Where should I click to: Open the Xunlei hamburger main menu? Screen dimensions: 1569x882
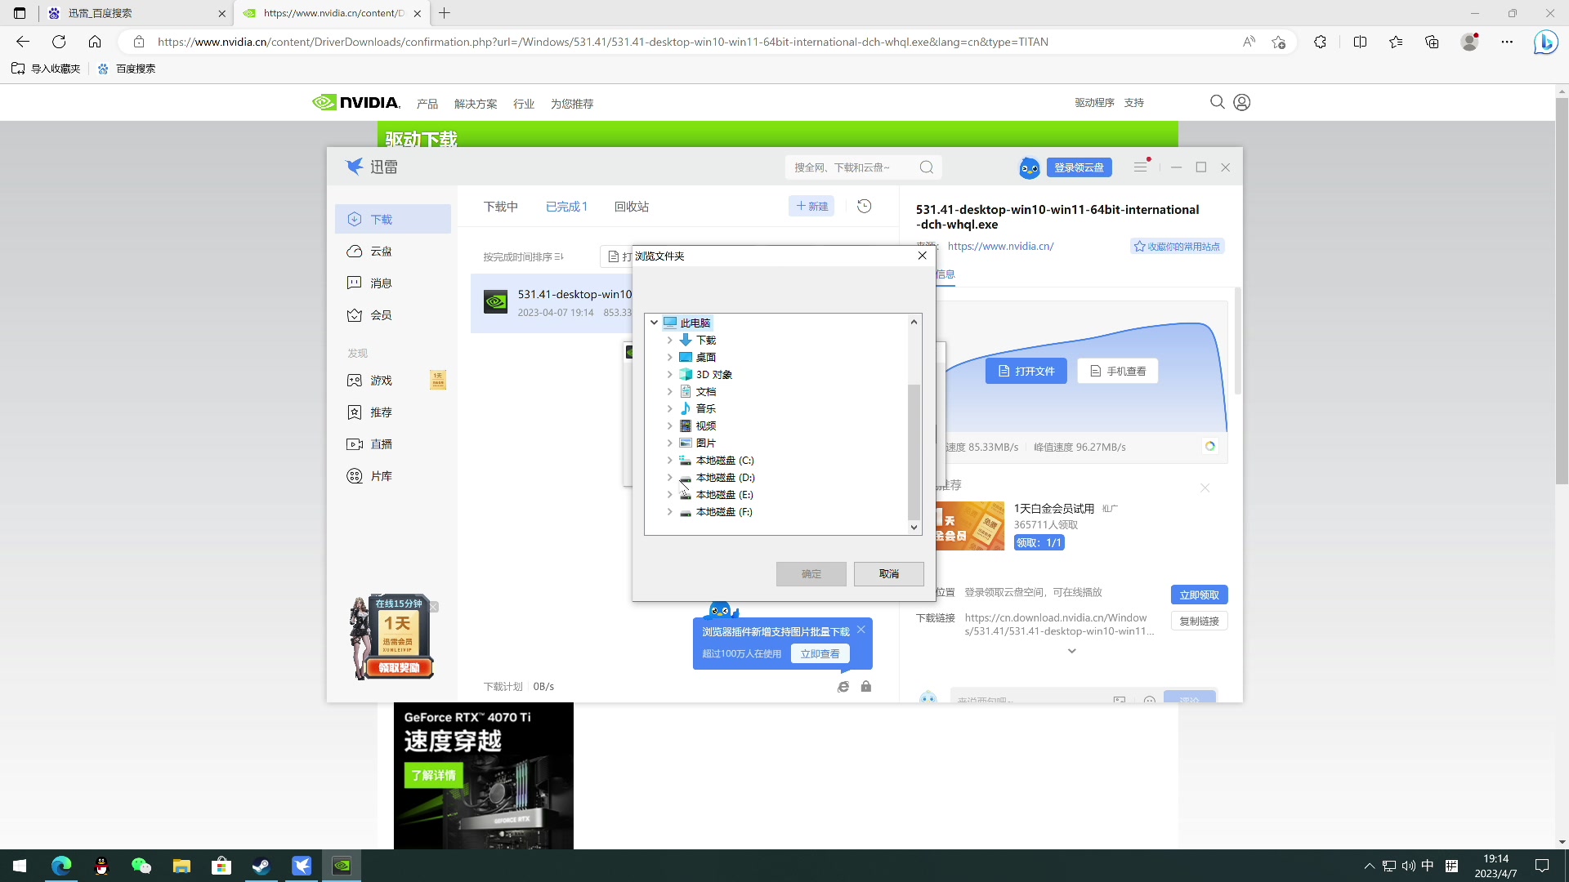(x=1140, y=167)
